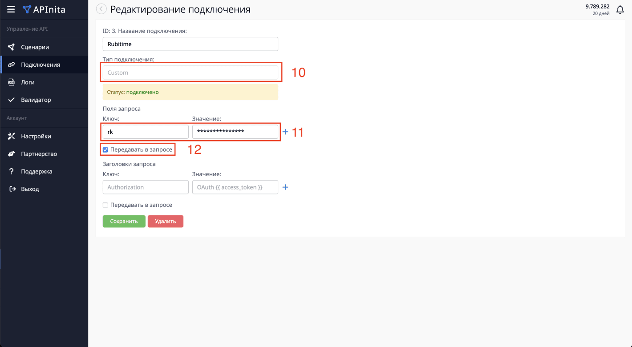Open the Тип подключения Custom selector
The width and height of the screenshot is (632, 347).
tap(190, 72)
